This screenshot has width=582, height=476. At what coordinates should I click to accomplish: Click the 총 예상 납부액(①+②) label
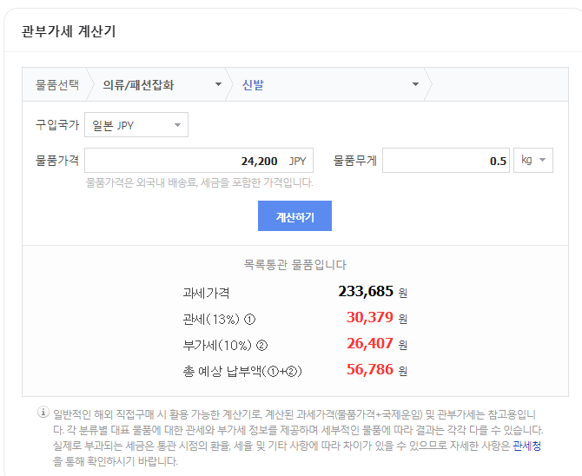point(242,371)
